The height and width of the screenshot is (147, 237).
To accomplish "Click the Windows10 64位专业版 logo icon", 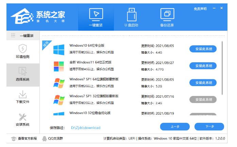I will click(x=59, y=49).
